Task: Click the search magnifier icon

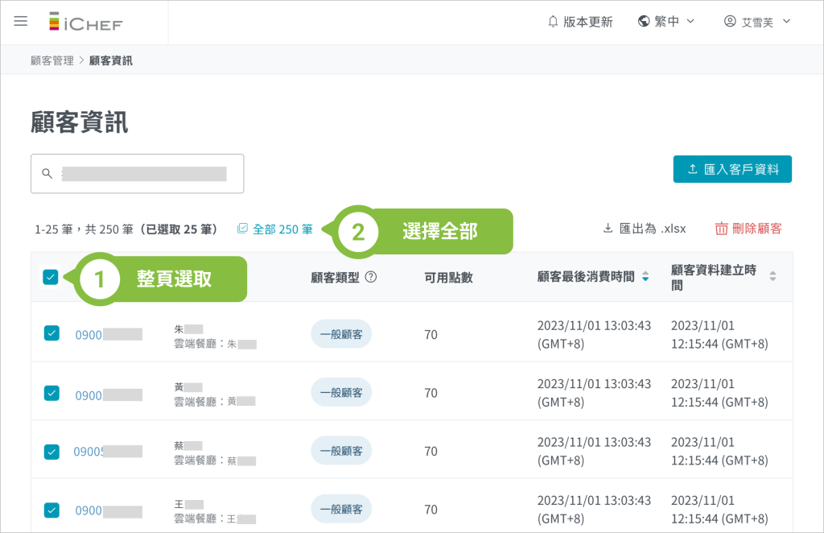Action: 47,174
